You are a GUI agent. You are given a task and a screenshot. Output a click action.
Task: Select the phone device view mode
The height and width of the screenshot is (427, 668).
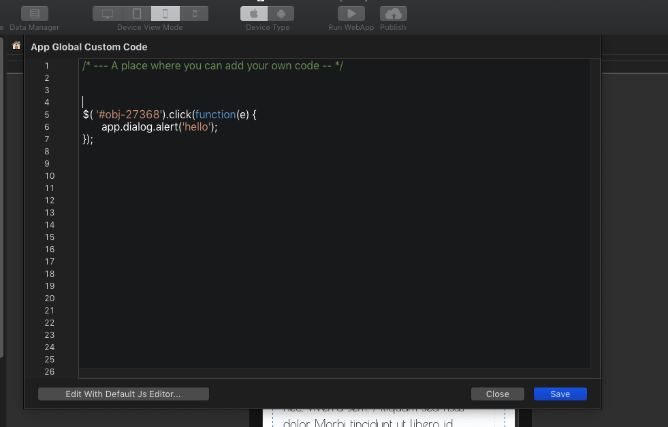pyautogui.click(x=165, y=14)
